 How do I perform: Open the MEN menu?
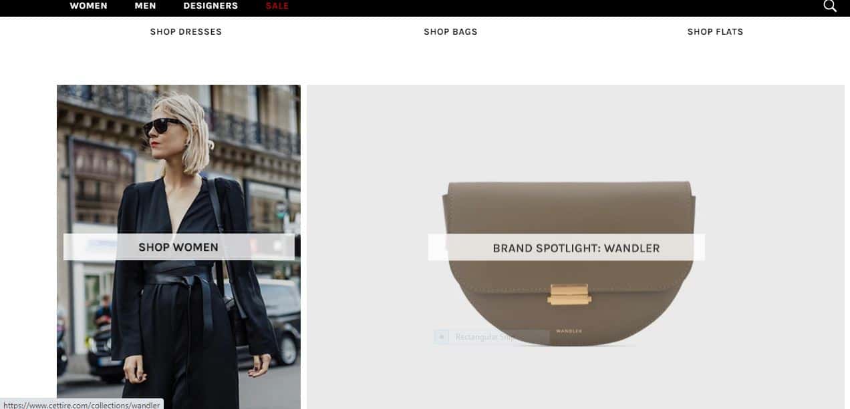click(x=145, y=6)
